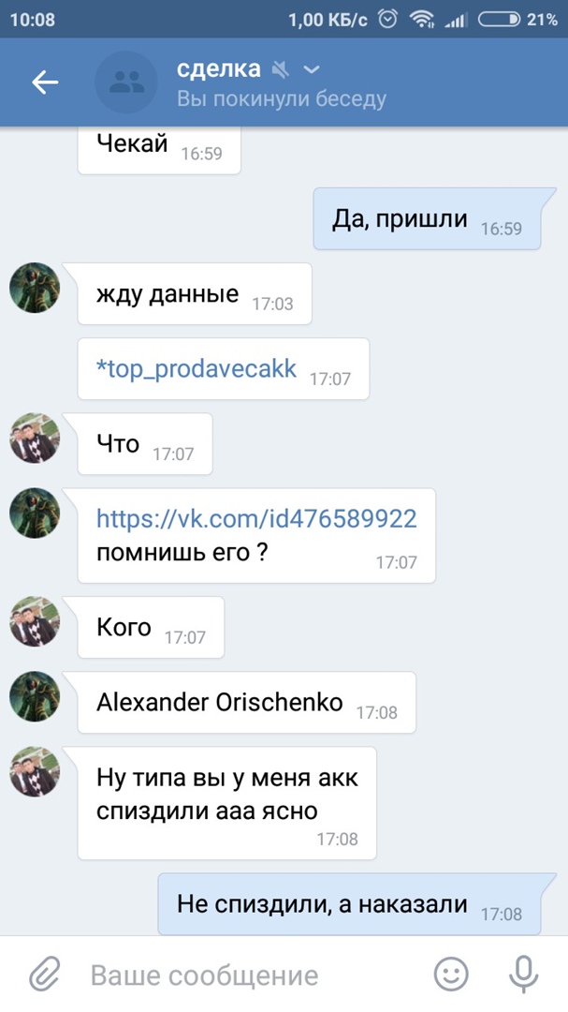
Task: Tap the microphone voice message icon
Action: (523, 975)
